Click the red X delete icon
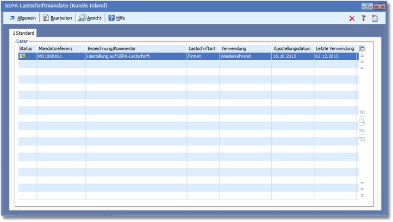 click(352, 18)
